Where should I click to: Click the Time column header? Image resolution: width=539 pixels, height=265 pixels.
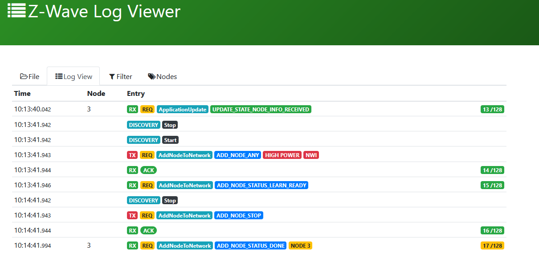[22, 93]
